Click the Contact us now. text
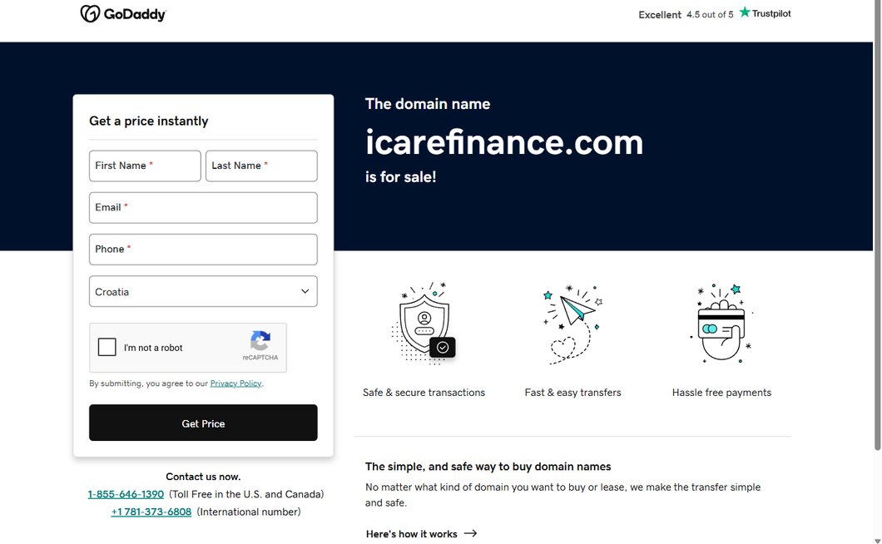882x544 pixels. pyautogui.click(x=203, y=477)
